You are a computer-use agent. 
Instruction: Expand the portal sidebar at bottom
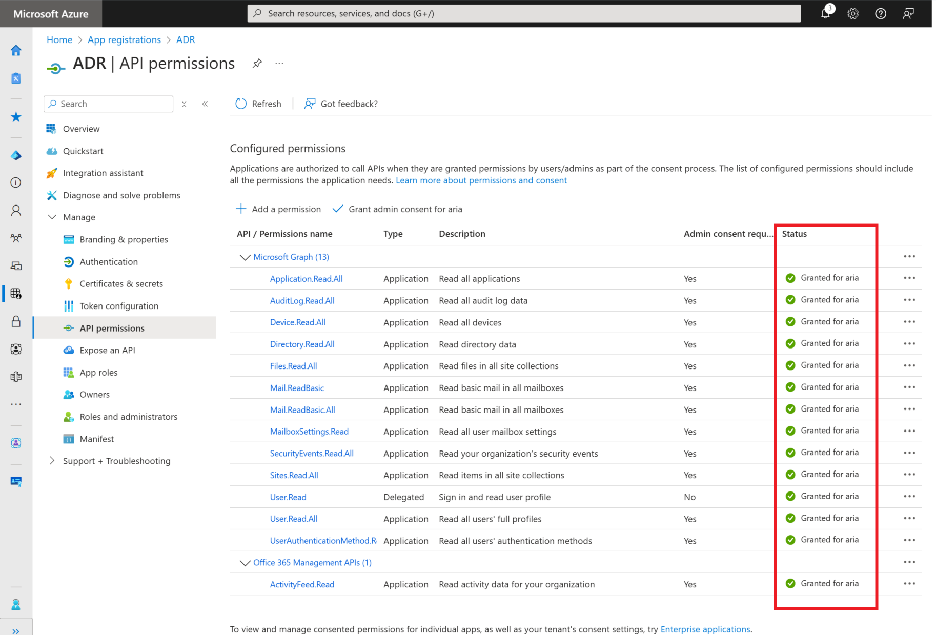[x=16, y=631]
